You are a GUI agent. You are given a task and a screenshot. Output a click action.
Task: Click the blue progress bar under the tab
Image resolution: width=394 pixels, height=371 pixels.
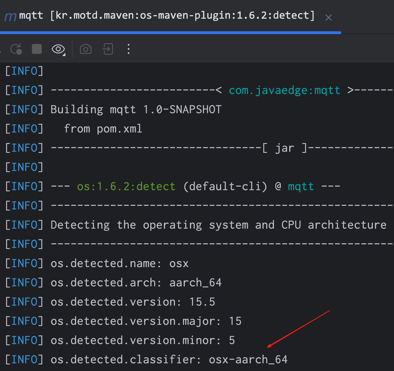pos(170,32)
